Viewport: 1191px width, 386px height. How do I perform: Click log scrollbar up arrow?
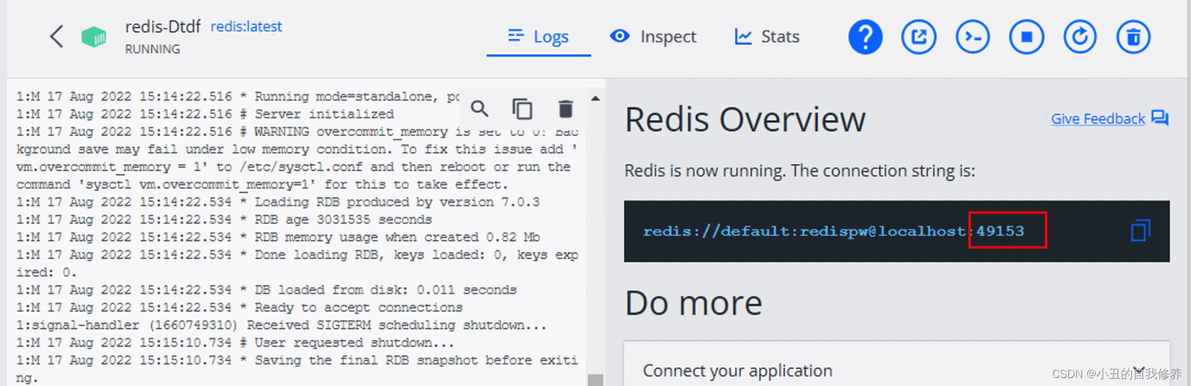point(595,98)
